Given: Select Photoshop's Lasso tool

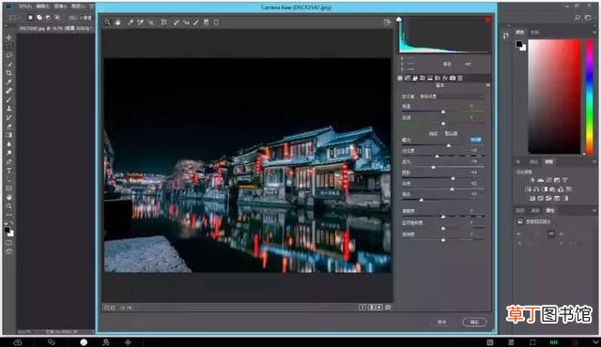Looking at the screenshot, I should pos(9,55).
